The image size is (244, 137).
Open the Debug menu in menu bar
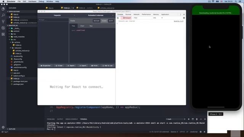[x=41, y=2]
